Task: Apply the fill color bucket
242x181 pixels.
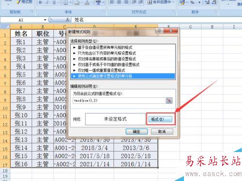Action: tap(77, 2)
